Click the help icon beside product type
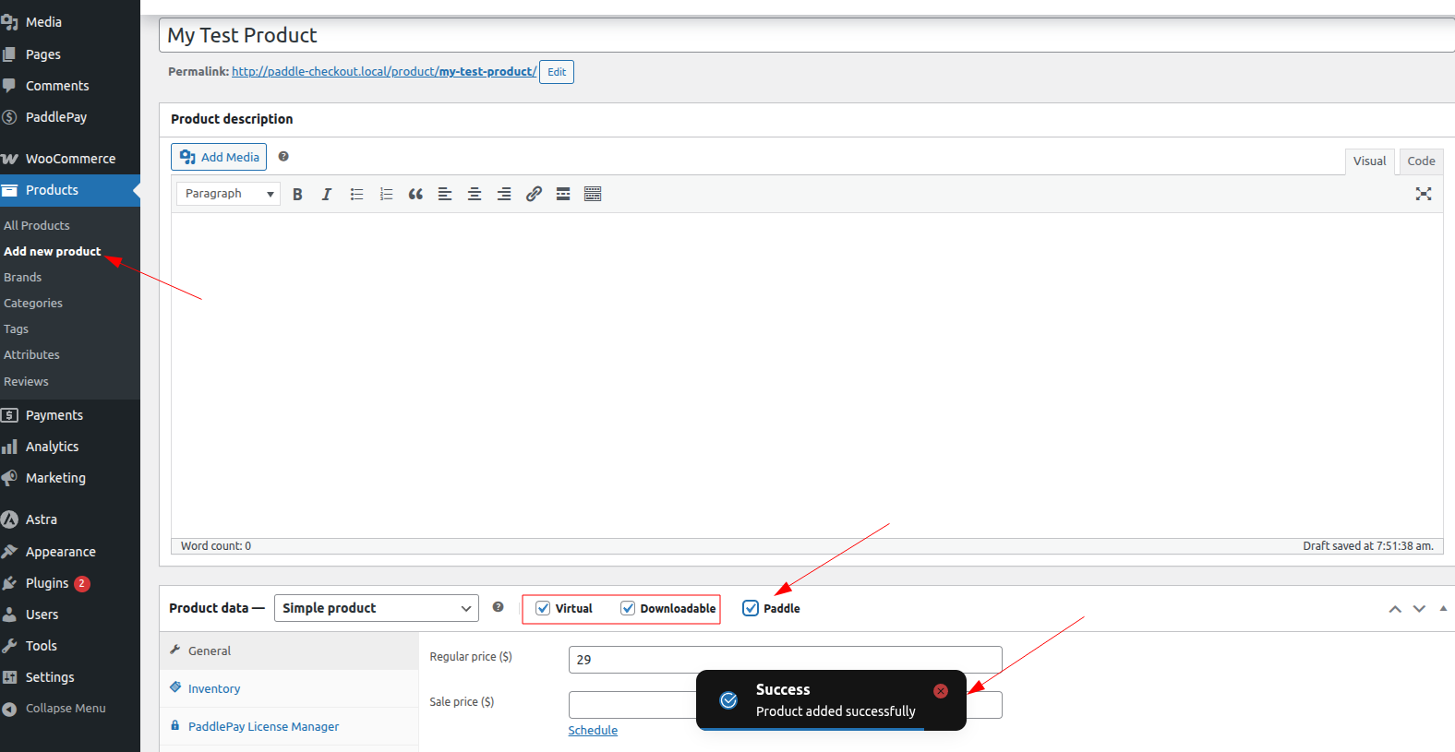 click(498, 607)
